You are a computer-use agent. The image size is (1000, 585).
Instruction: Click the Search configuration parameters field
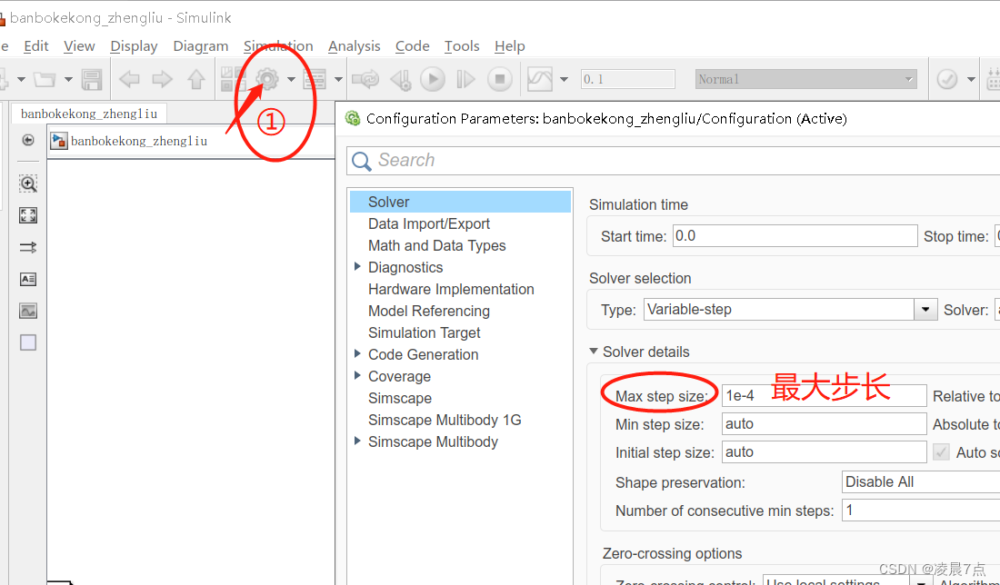673,161
